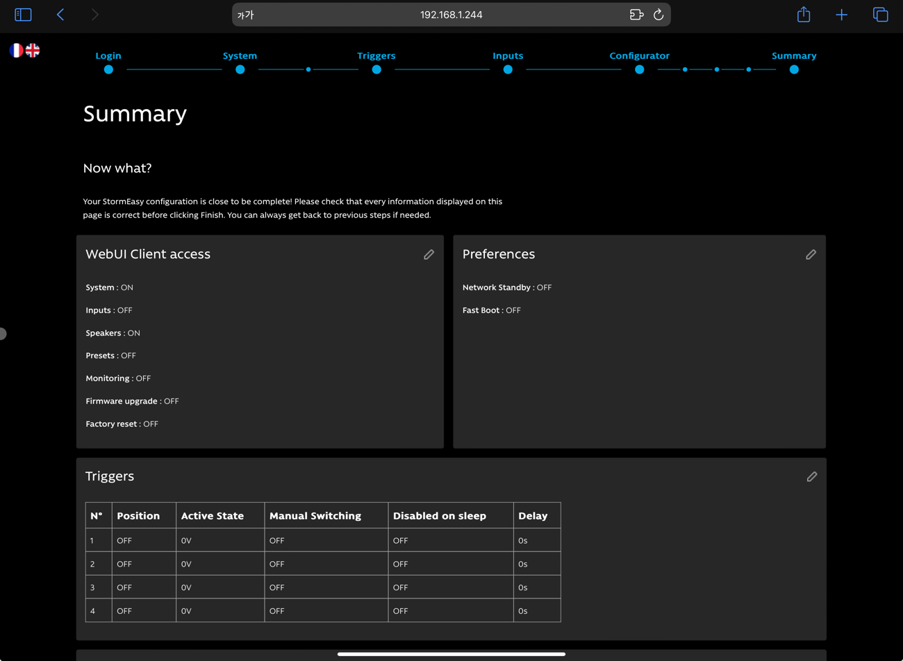Viewport: 903px width, 661px height.
Task: Open a new browser tab
Action: [841, 15]
